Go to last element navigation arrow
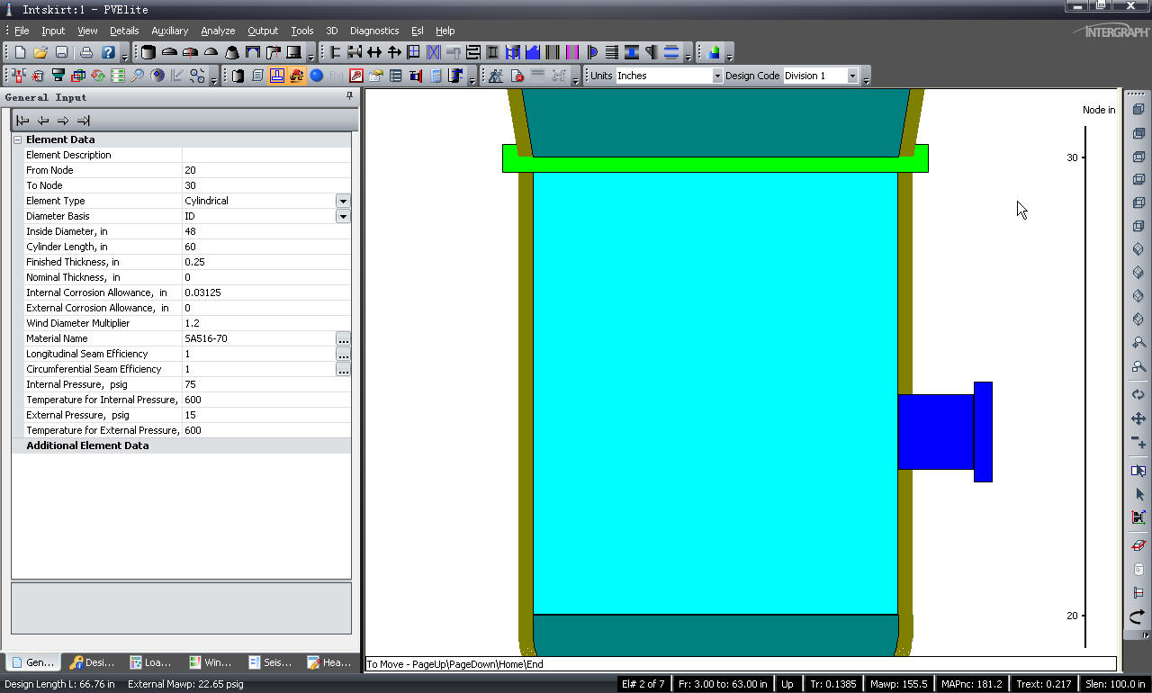 84,121
